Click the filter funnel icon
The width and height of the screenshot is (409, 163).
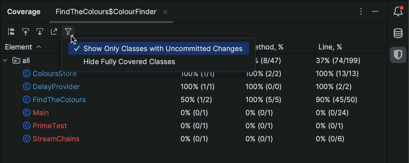tap(68, 32)
